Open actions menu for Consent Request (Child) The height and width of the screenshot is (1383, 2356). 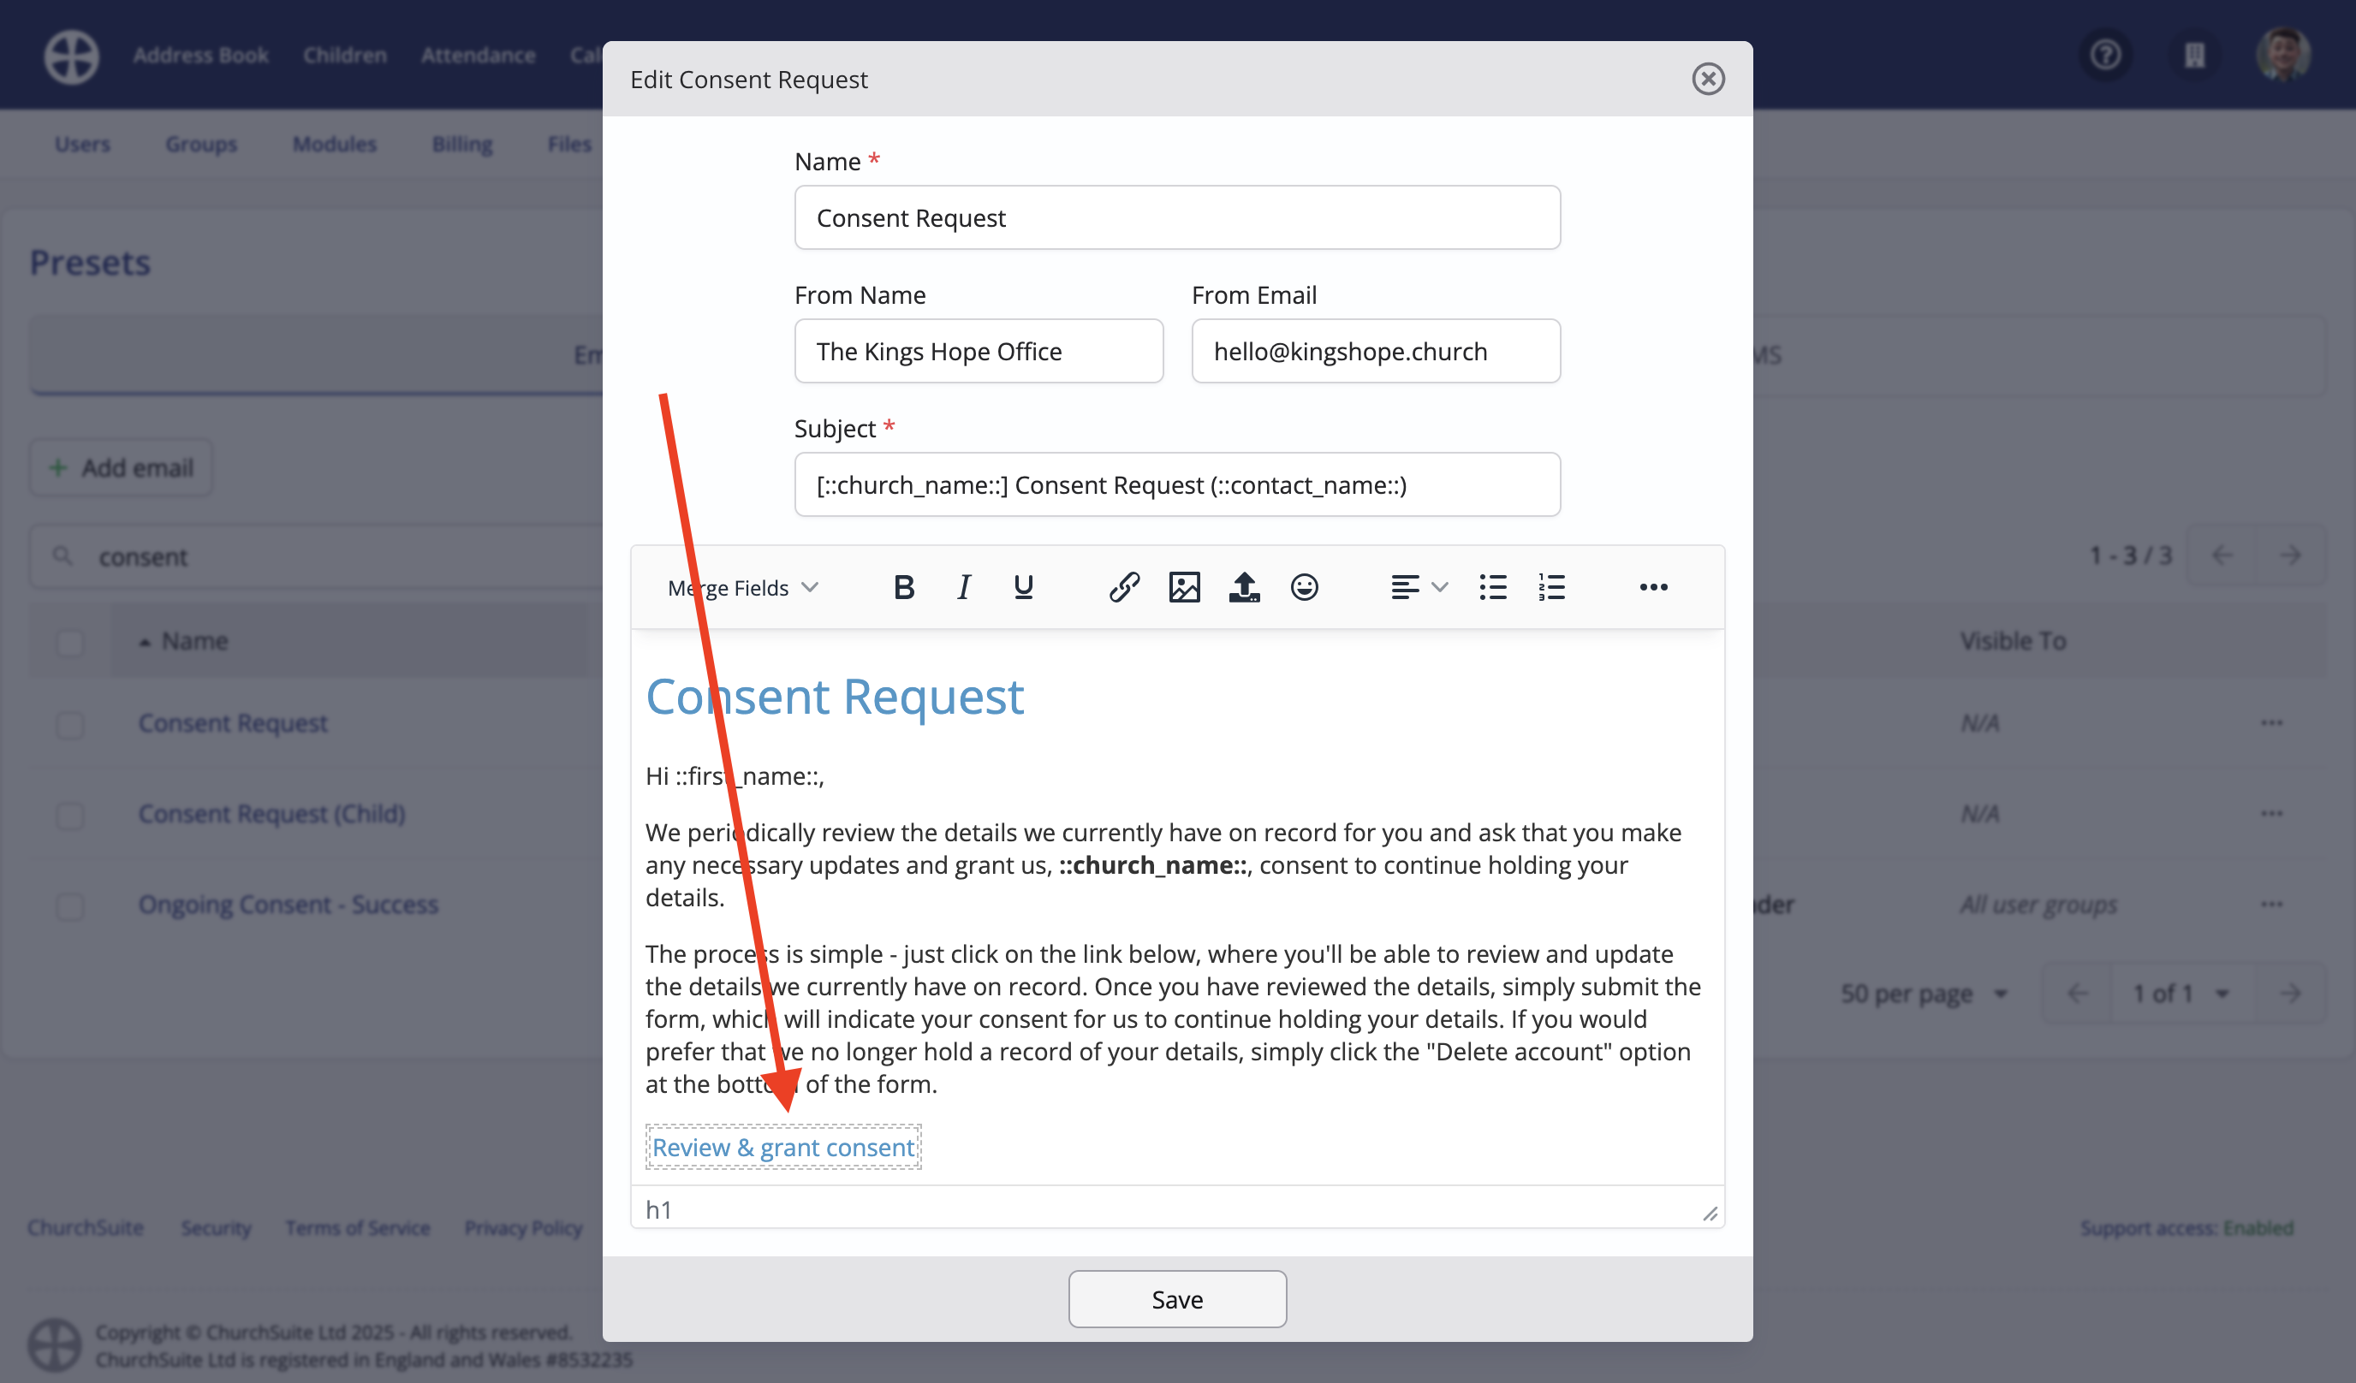2271,814
